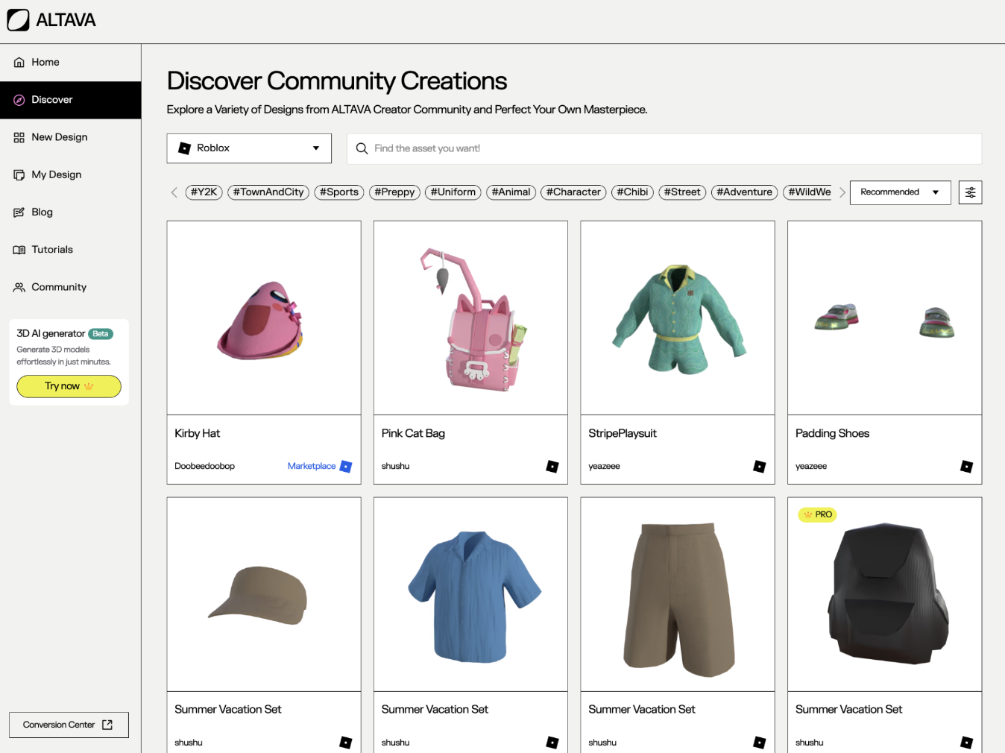The width and height of the screenshot is (1005, 753).
Task: Open the StripePlaysuit thumbnail
Action: pyautogui.click(x=678, y=318)
